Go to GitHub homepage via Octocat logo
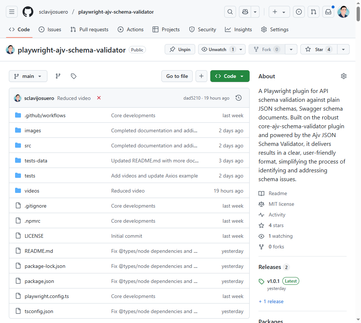This screenshot has height=323, width=361. (x=28, y=12)
